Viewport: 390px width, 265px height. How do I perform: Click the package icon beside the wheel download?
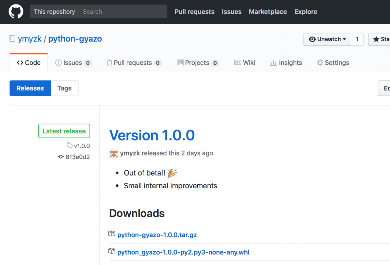111,251
